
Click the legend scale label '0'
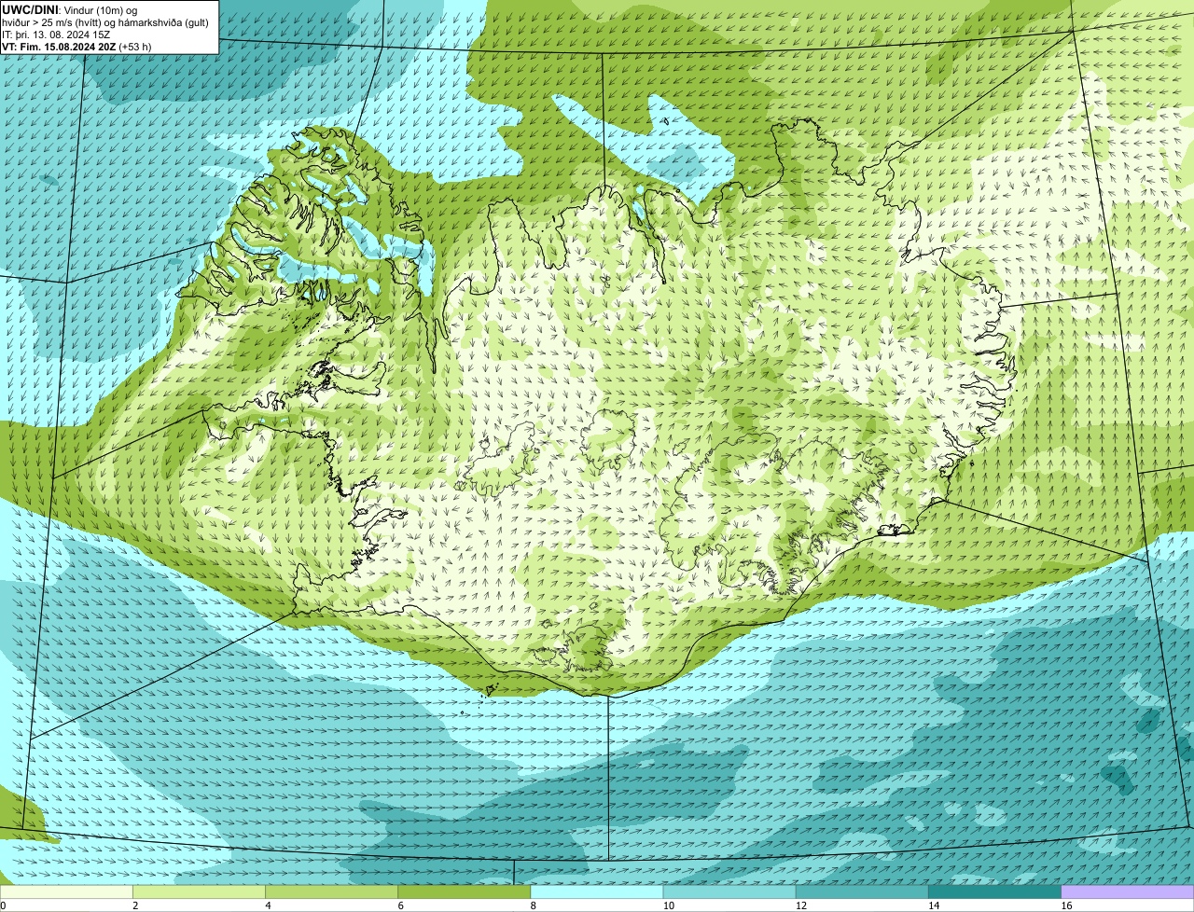(x=3, y=905)
